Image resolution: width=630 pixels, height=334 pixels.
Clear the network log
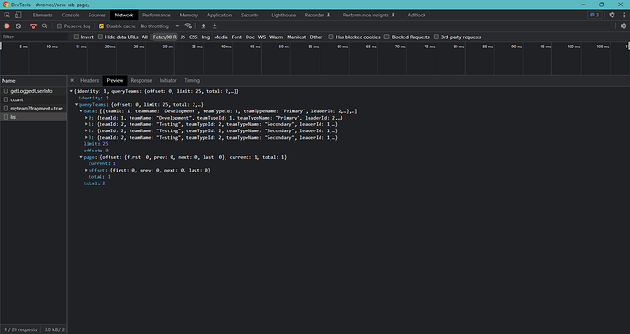(x=18, y=26)
